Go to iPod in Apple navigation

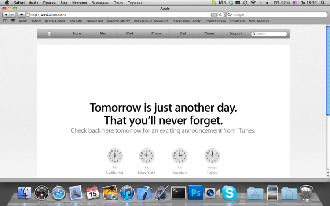(x=129, y=33)
